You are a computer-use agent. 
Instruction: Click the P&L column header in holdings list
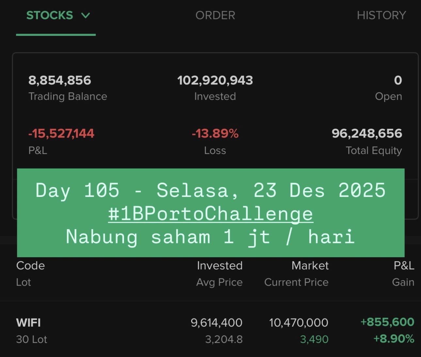click(x=404, y=266)
